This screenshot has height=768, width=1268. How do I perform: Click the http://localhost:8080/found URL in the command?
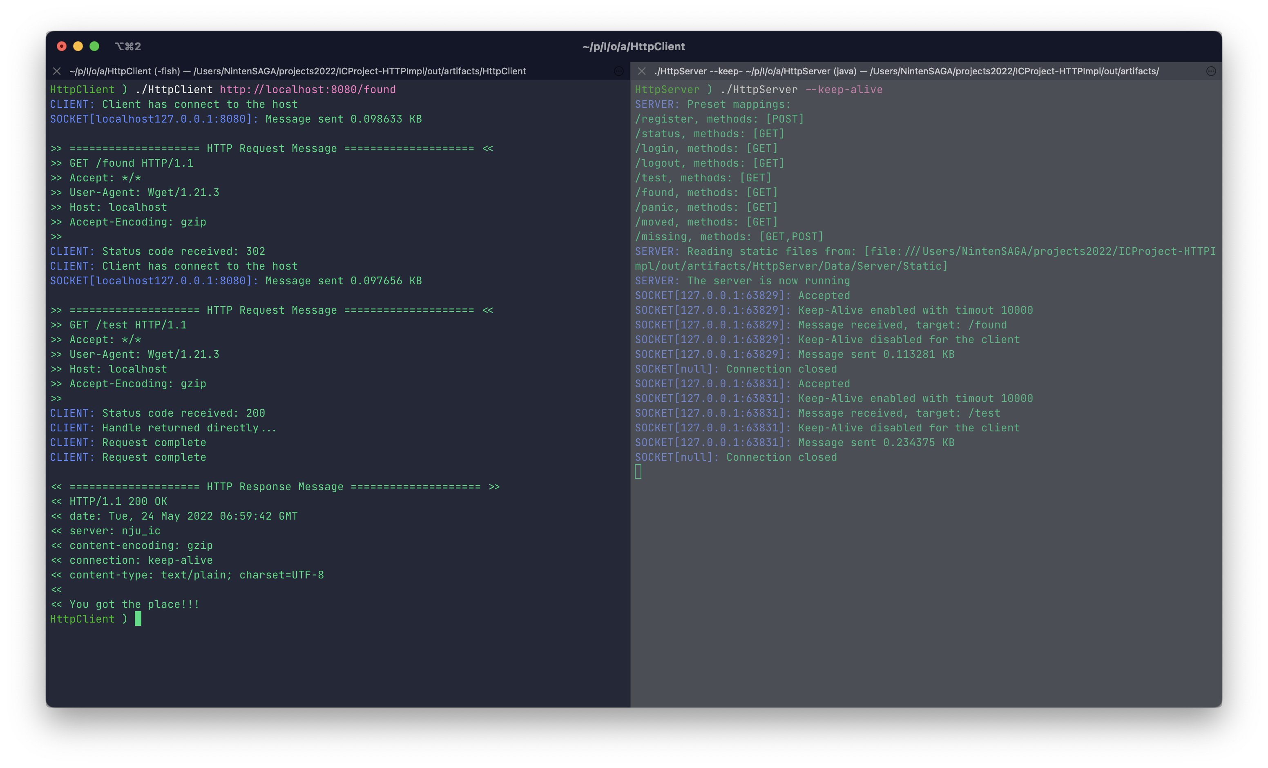point(307,89)
